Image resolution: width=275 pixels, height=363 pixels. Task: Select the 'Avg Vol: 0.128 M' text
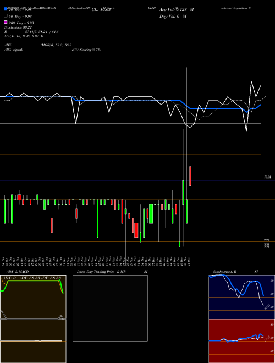pos(177,10)
